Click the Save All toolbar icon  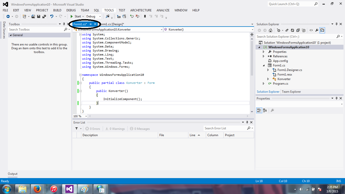pyautogui.click(x=44, y=16)
